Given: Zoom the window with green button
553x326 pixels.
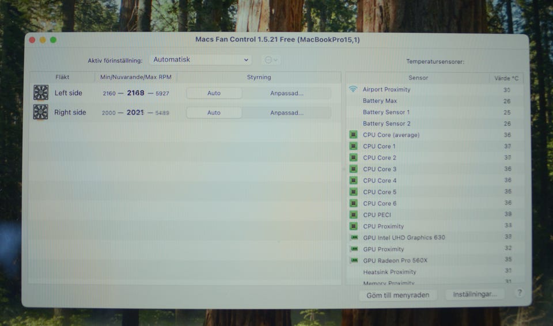Looking at the screenshot, I should (x=53, y=40).
